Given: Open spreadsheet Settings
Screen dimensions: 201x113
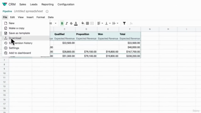Looking at the screenshot, I should (x=26, y=48).
